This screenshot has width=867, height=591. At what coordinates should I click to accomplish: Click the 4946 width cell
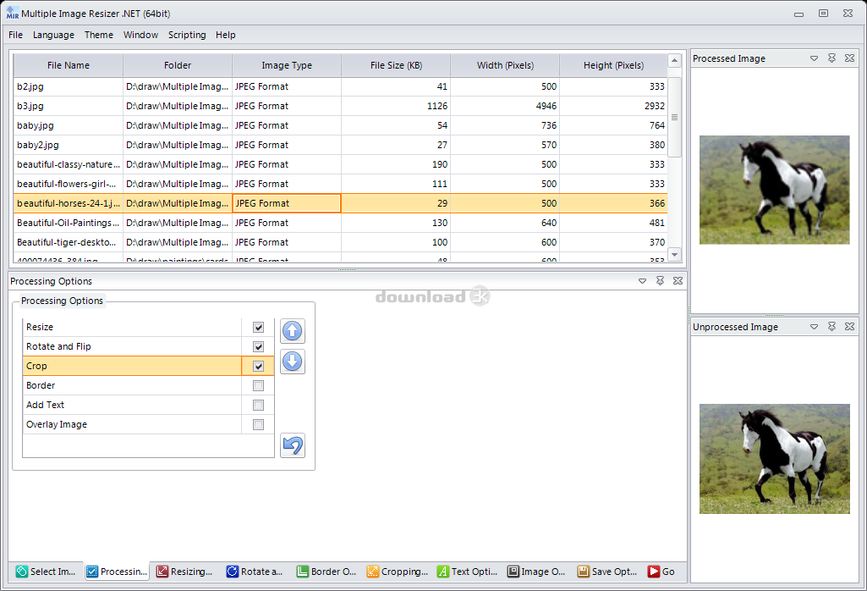[505, 106]
